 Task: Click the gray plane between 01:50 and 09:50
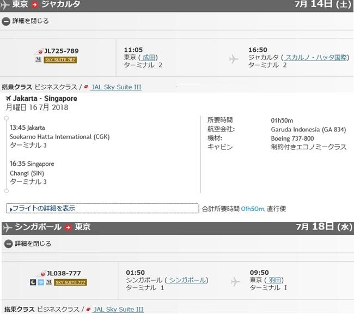tap(235, 282)
